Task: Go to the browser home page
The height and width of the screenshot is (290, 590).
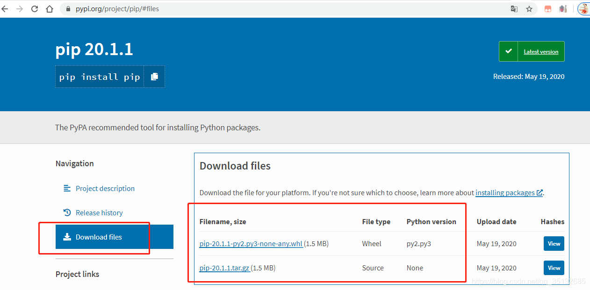Action: (50, 8)
